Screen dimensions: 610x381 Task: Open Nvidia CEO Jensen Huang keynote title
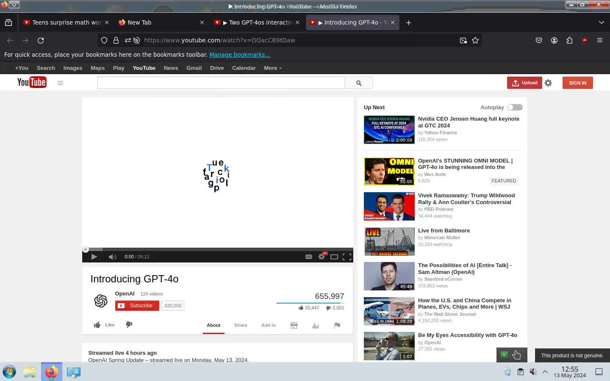[x=469, y=122]
